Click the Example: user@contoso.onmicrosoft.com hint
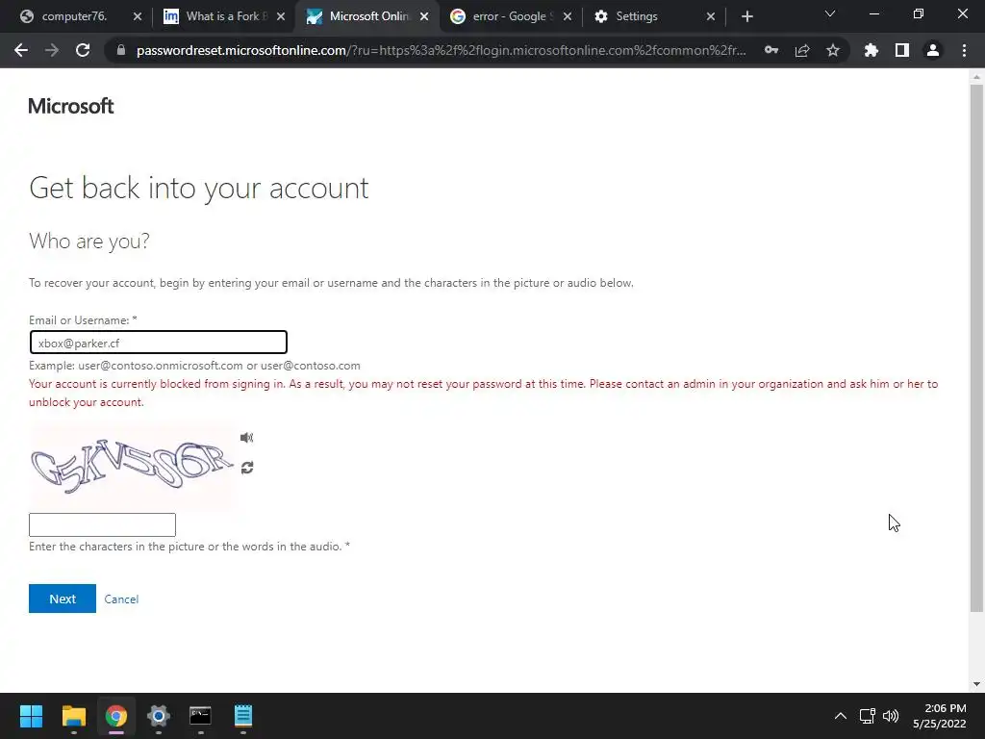 pyautogui.click(x=194, y=366)
